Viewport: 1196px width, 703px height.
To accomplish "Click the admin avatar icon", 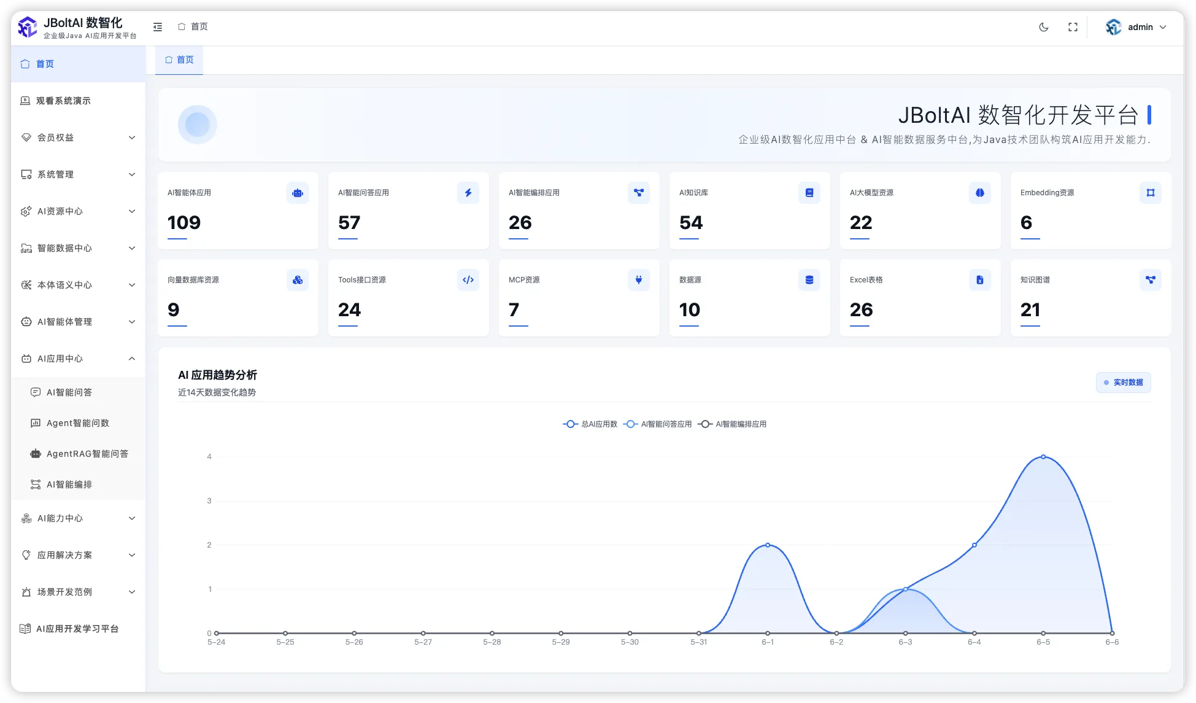I will 1113,27.
